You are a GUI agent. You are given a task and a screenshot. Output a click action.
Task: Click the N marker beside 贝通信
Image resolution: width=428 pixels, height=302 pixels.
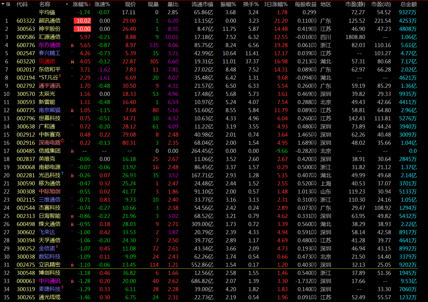[72, 62]
